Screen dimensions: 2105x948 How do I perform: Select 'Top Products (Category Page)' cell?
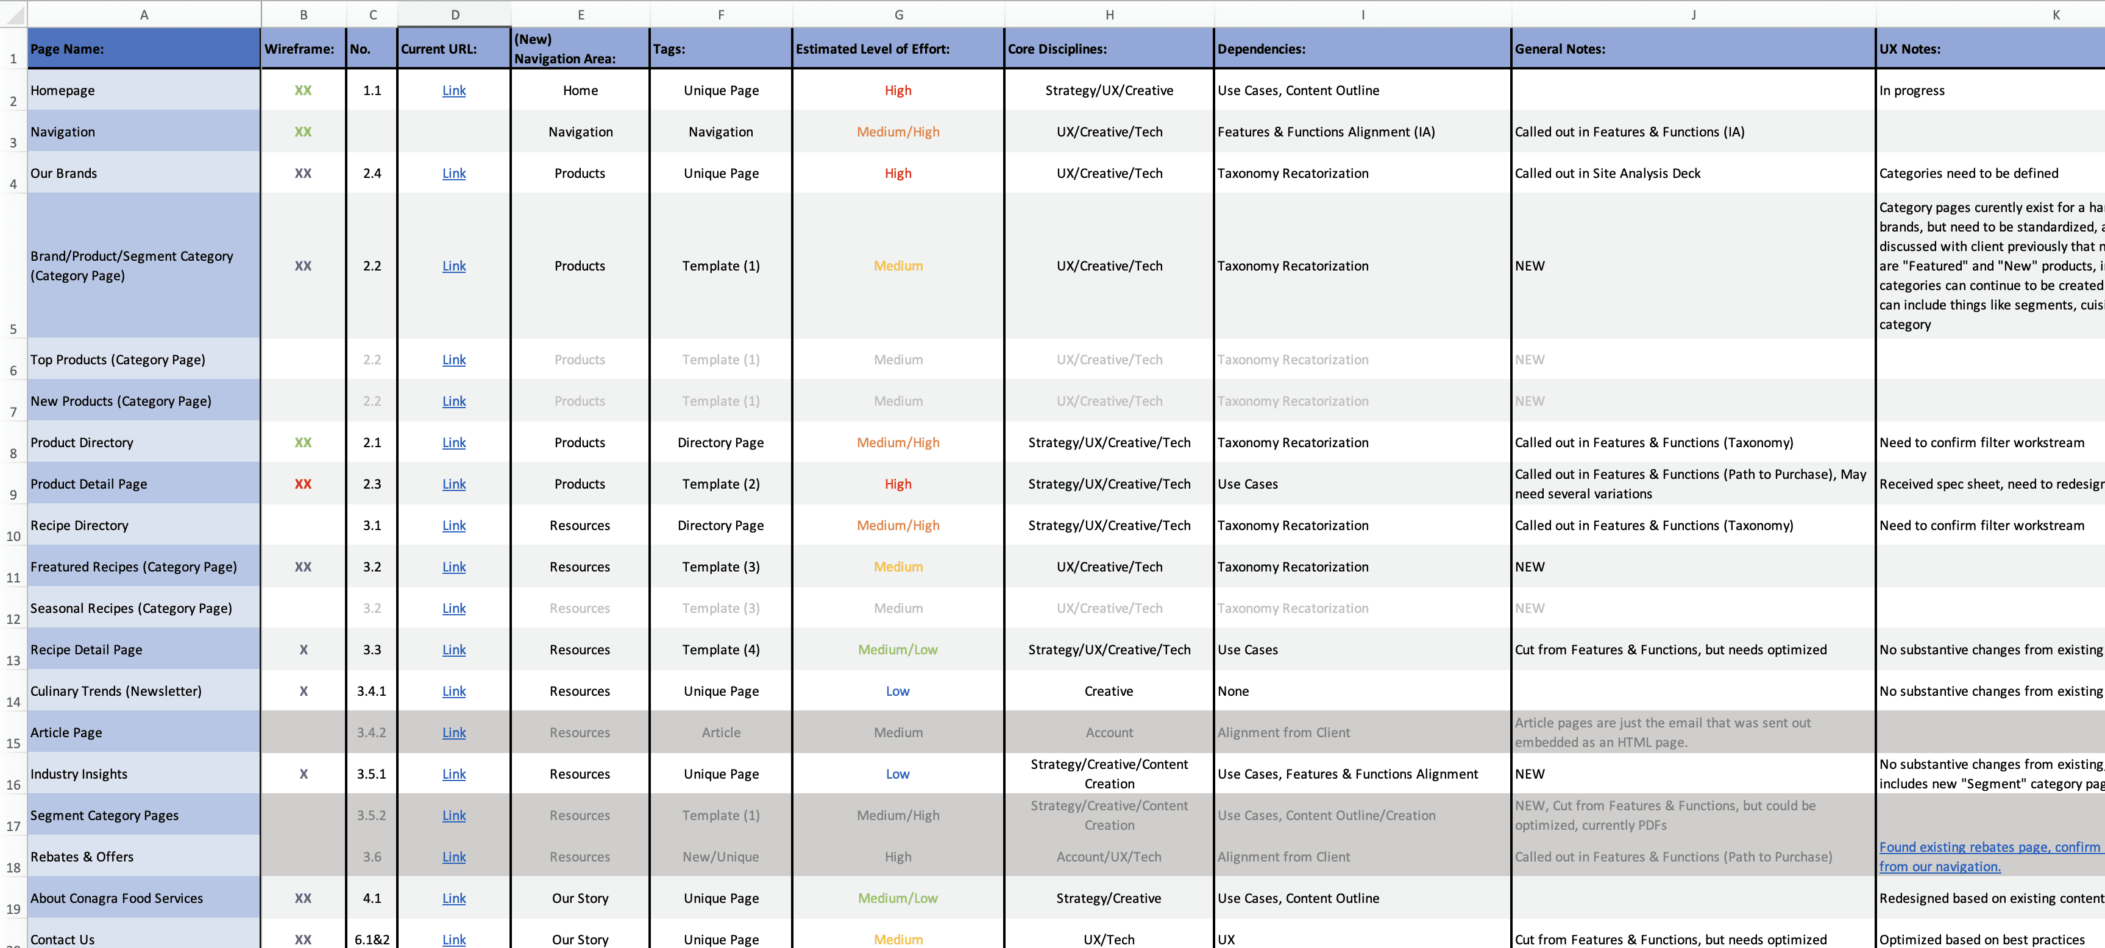pos(144,359)
